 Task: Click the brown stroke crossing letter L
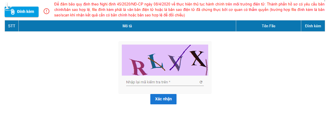(156, 64)
